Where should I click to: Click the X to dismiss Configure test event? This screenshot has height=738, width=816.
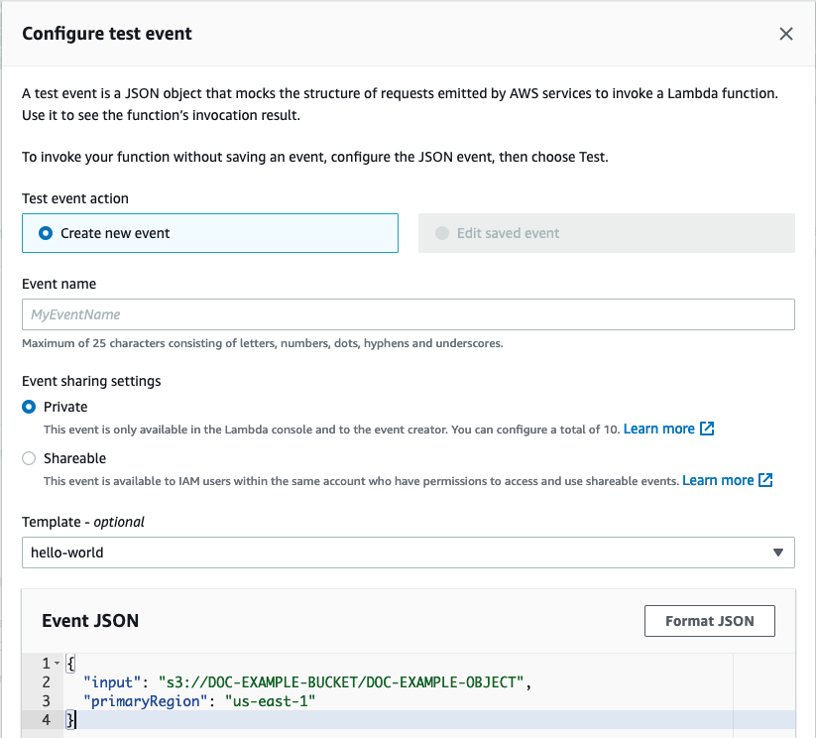coord(786,33)
